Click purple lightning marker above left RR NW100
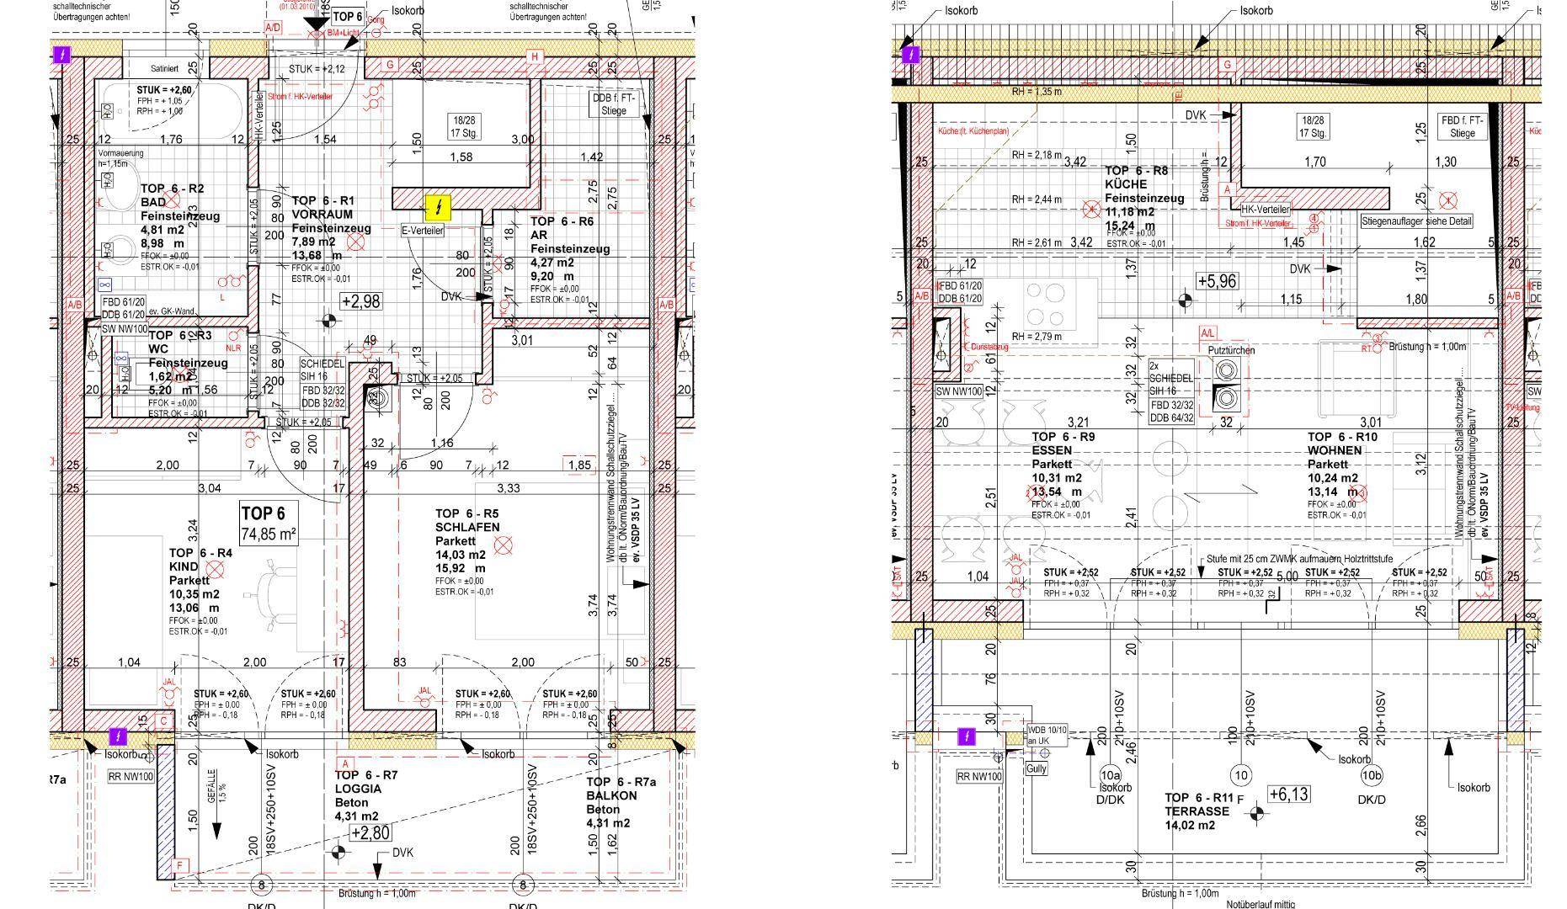 click(117, 737)
